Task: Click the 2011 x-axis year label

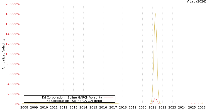Action: (54, 107)
